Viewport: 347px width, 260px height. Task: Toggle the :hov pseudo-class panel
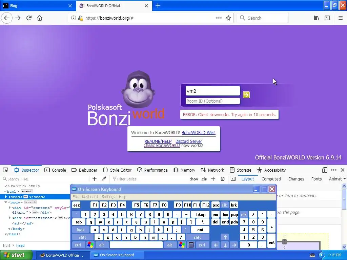[194, 179]
